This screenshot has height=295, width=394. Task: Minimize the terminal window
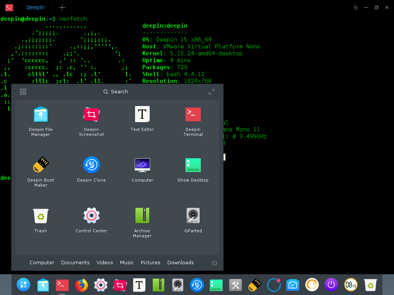(366, 8)
